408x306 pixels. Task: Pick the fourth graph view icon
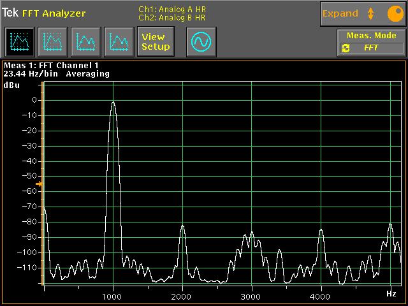coord(119,42)
